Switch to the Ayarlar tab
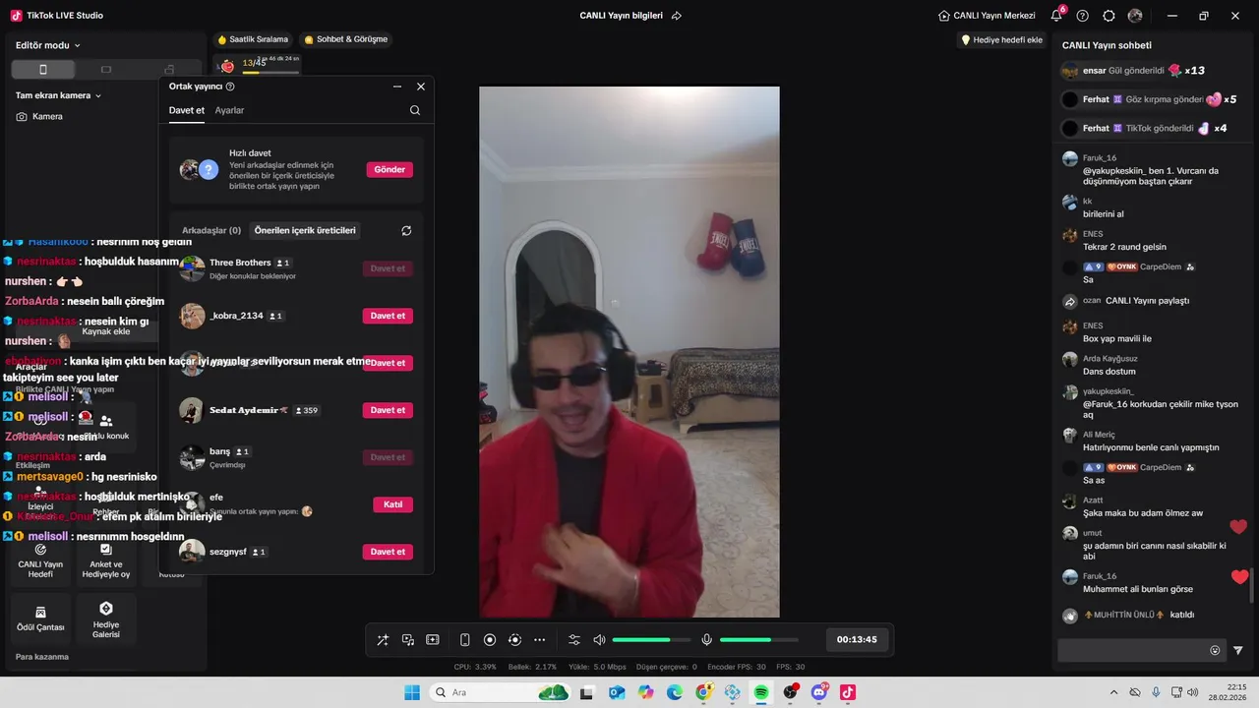The image size is (1259, 708). pyautogui.click(x=229, y=110)
